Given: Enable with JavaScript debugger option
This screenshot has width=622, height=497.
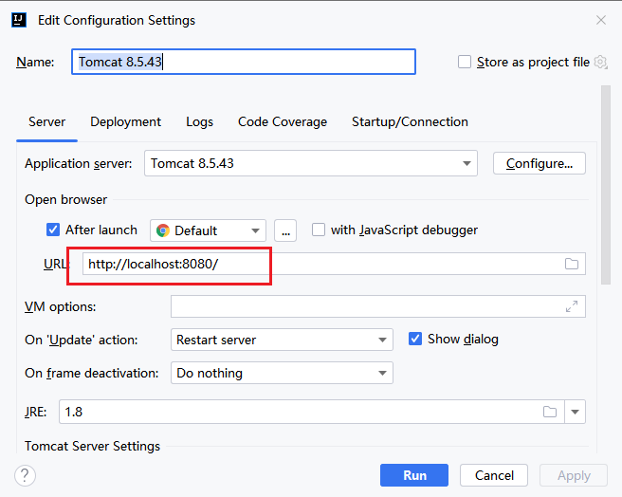Looking at the screenshot, I should 319,230.
